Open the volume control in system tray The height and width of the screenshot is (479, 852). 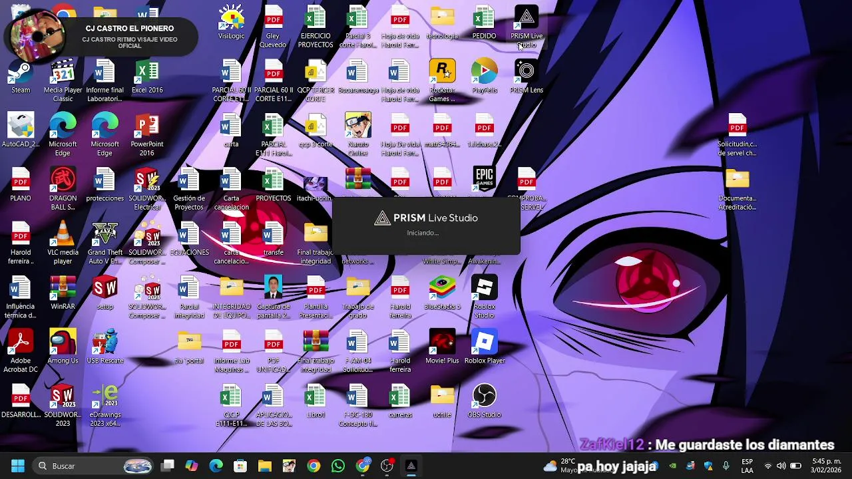(x=781, y=466)
